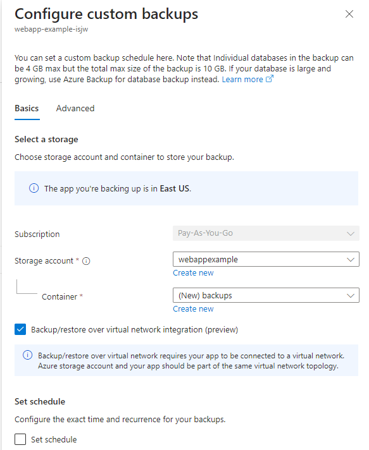The height and width of the screenshot is (450, 369).
Task: Switch to the Advanced tab
Action: (75, 109)
